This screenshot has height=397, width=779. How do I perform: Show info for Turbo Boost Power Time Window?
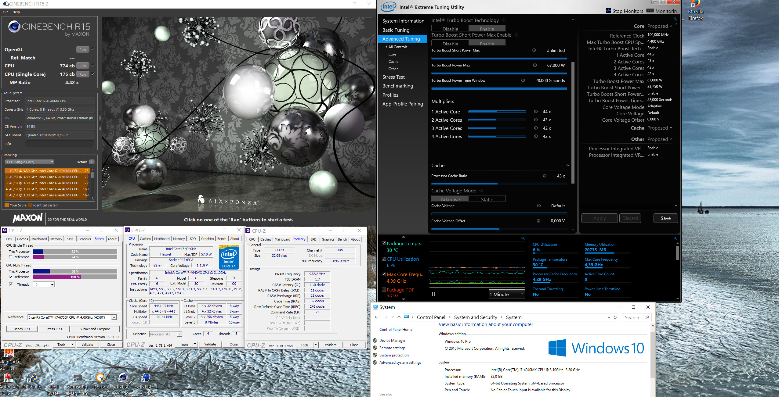[523, 80]
